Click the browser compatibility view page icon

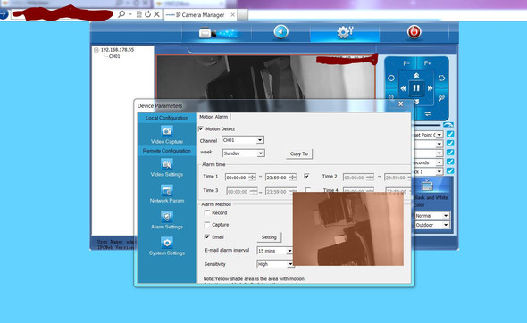click(x=138, y=14)
